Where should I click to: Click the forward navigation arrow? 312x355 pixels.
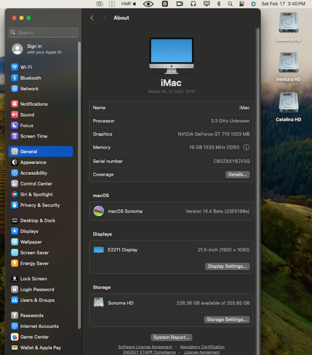[105, 18]
